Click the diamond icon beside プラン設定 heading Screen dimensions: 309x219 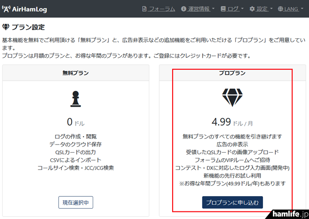point(6,27)
